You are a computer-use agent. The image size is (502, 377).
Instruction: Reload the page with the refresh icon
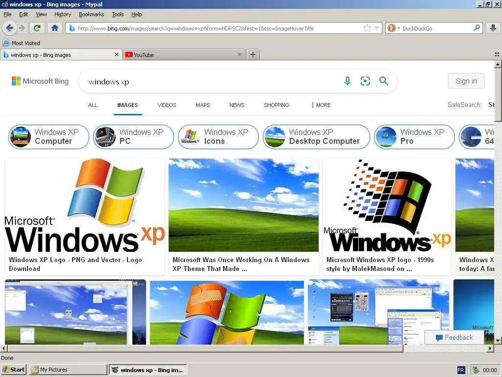(x=37, y=28)
